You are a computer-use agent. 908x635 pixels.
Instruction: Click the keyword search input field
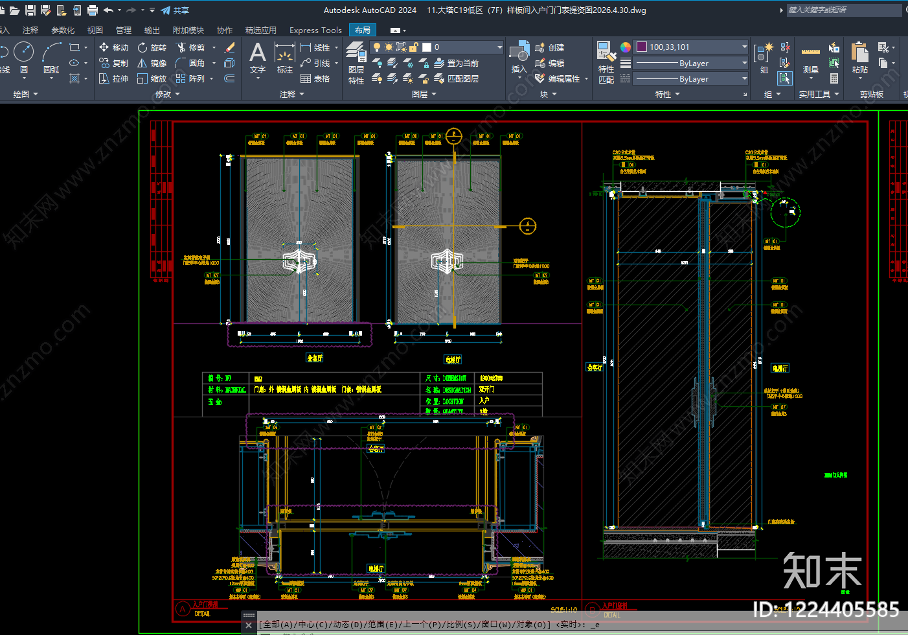pos(844,10)
